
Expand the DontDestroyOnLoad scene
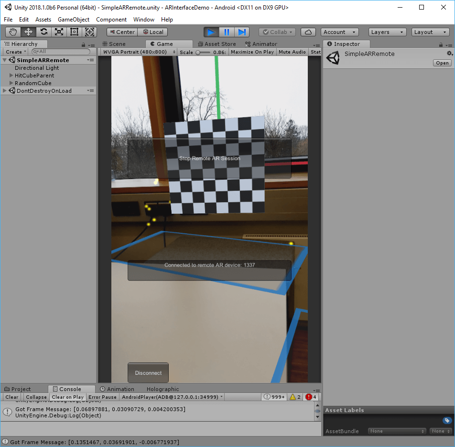pyautogui.click(x=5, y=90)
